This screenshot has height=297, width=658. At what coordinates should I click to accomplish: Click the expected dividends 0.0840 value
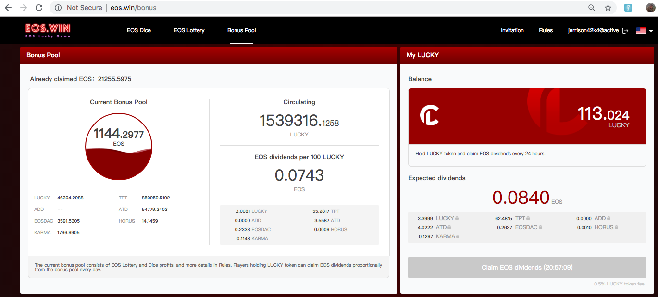(x=521, y=198)
